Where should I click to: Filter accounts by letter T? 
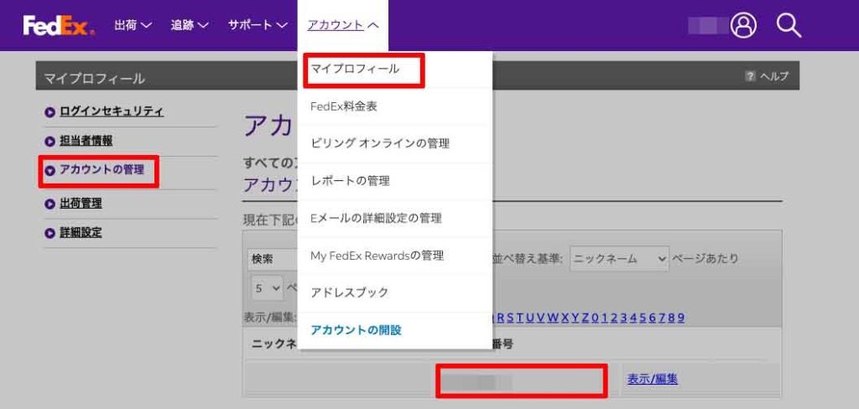pos(520,318)
